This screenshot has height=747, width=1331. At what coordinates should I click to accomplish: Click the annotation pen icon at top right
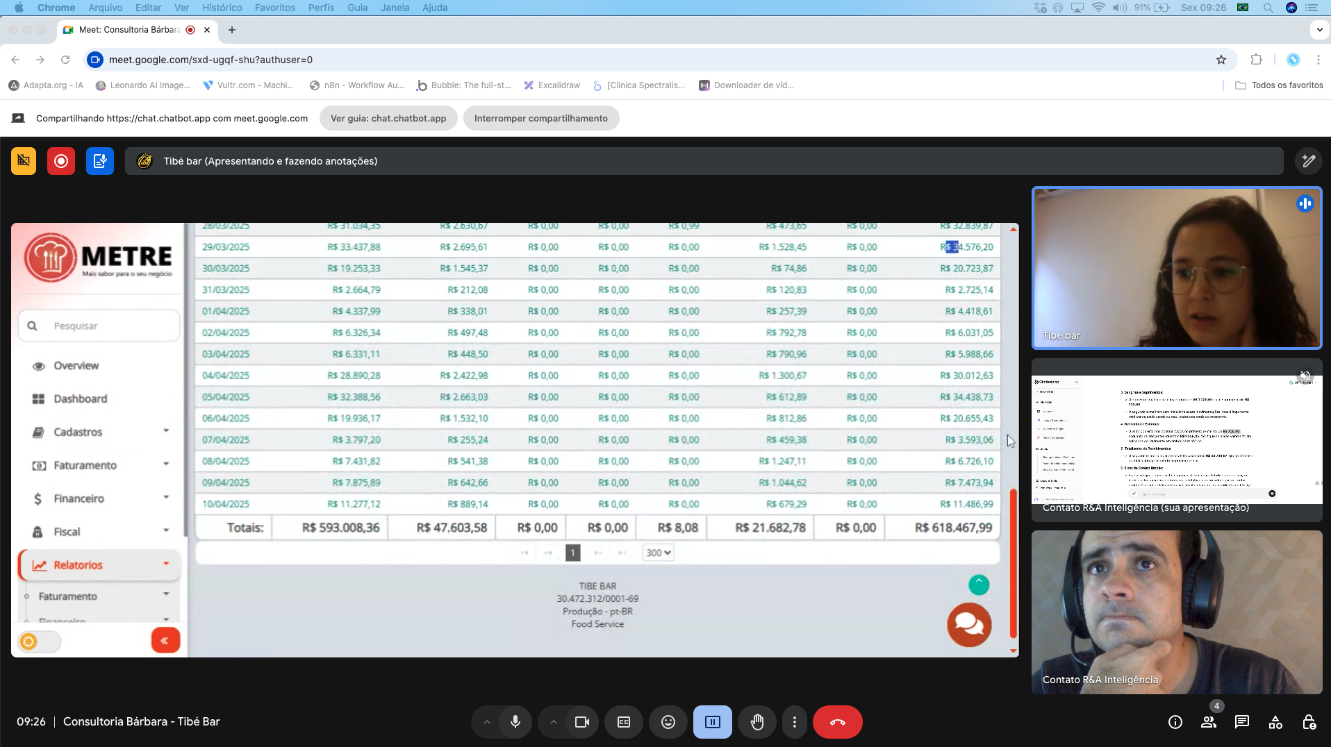coord(1309,161)
